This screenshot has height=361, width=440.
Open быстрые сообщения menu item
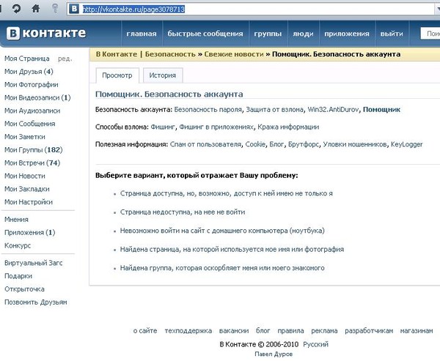pyautogui.click(x=205, y=34)
